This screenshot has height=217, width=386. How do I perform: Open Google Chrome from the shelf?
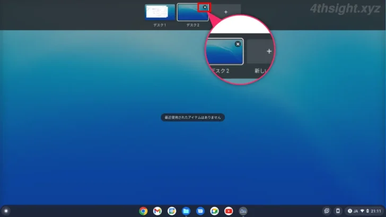(143, 211)
